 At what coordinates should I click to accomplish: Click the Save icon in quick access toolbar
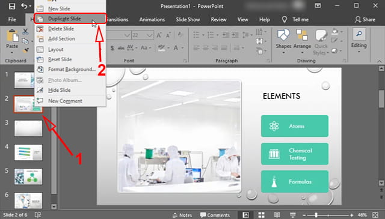[x=12, y=6]
